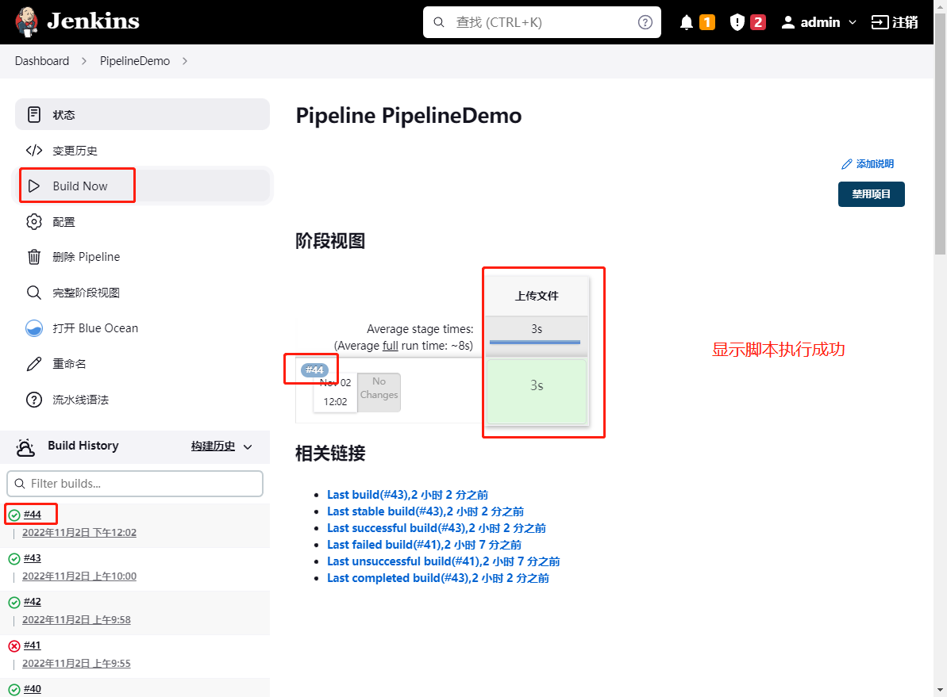Click the 删除 Pipeline trash icon
947x697 pixels.
coord(34,256)
